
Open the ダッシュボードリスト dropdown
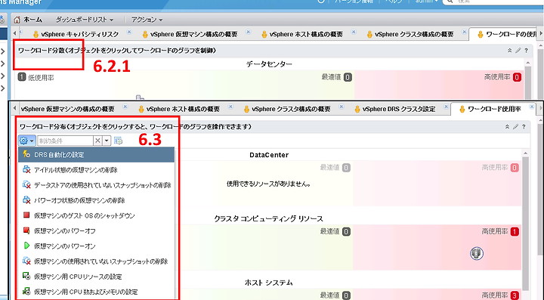tap(85, 20)
